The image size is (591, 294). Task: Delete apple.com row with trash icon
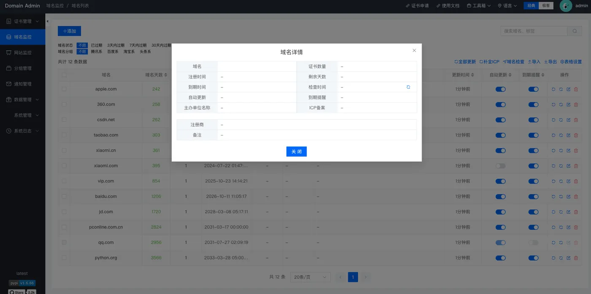point(576,89)
